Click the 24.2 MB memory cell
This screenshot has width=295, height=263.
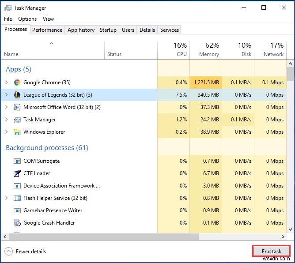tap(206, 120)
